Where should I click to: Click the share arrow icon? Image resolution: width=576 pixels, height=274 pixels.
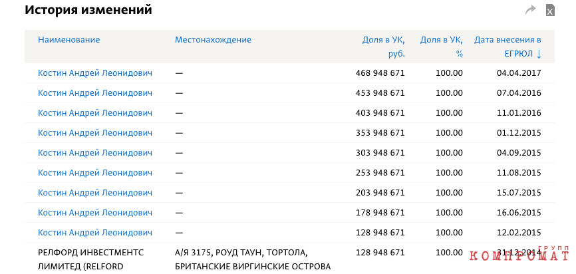point(531,10)
